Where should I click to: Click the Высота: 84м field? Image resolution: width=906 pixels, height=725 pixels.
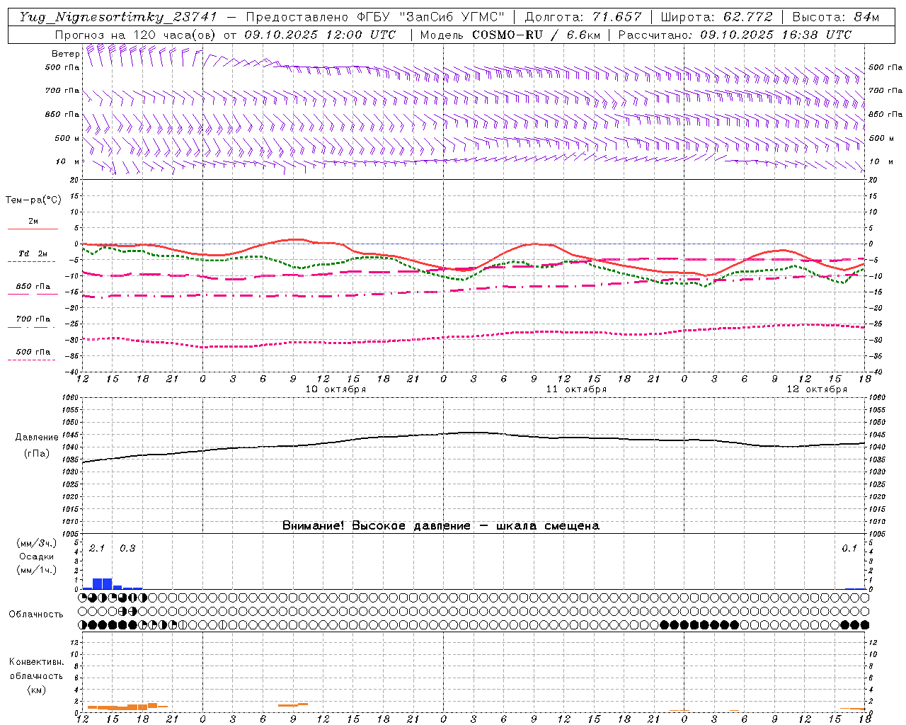tap(836, 17)
